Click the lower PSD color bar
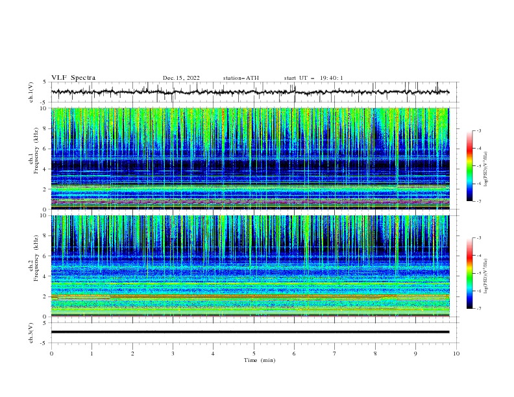Viewport: 514px width, 397px height. click(x=469, y=273)
